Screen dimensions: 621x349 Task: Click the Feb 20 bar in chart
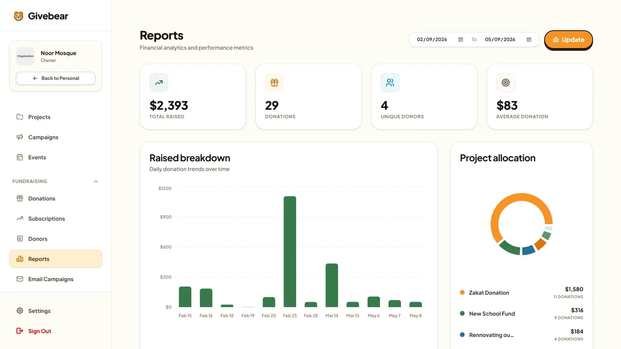[x=269, y=302]
